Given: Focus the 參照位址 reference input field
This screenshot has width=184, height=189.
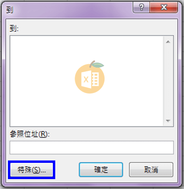Looking at the screenshot, I should pyautogui.click(x=91, y=147).
